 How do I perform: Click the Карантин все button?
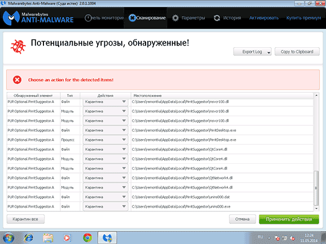click(26, 219)
